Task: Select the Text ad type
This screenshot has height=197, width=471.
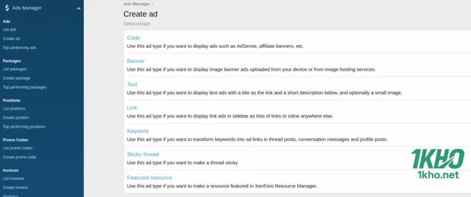Action: click(132, 84)
